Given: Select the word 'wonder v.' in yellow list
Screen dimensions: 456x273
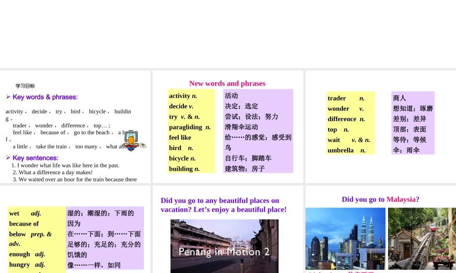Looking at the screenshot, I should click(346, 109).
